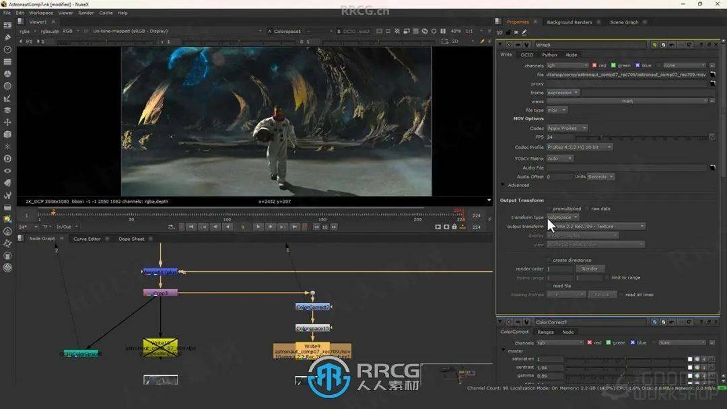The height and width of the screenshot is (409, 727).
Task: Click the contrast slider in ColorCorrect7
Action: pyautogui.click(x=626, y=368)
